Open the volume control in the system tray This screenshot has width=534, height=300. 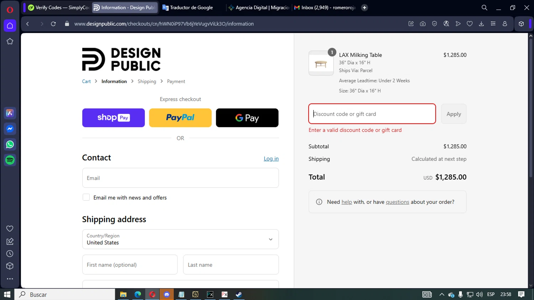click(479, 294)
